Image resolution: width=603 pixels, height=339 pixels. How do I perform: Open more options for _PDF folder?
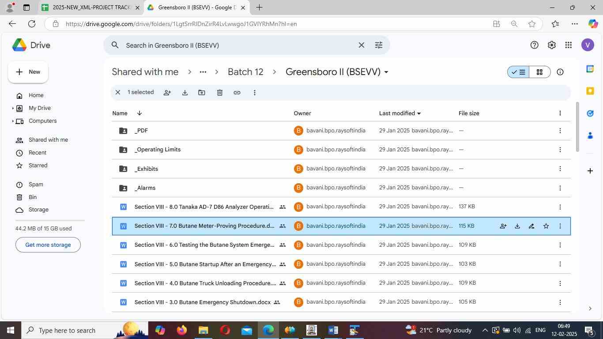(x=560, y=131)
